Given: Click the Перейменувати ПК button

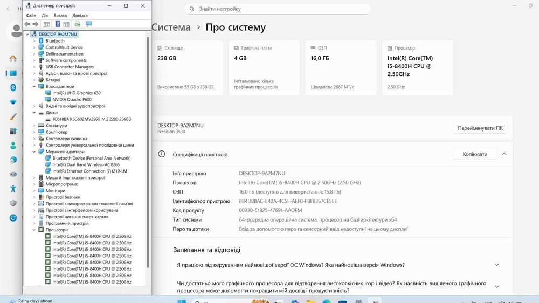Looking at the screenshot, I should pos(480,128).
